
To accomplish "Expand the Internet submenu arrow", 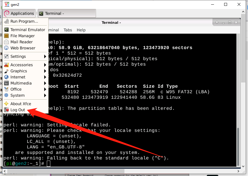I will coord(45,77).
